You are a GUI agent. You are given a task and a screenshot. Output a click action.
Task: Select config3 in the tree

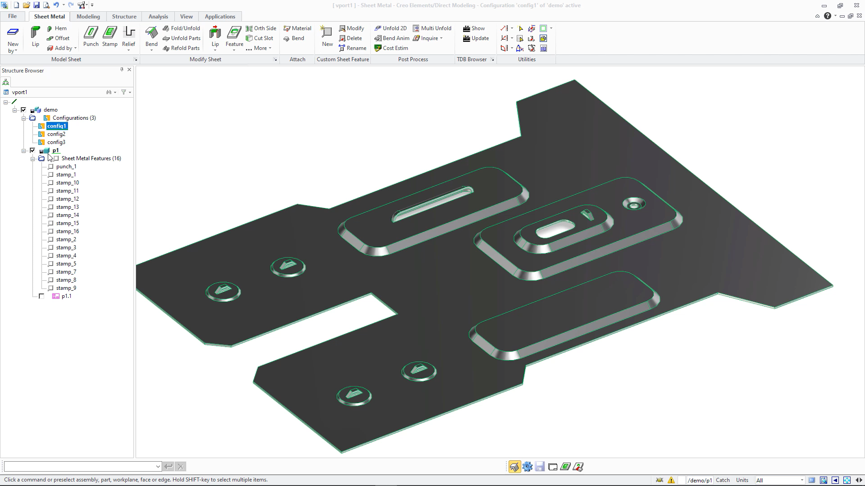coord(56,142)
